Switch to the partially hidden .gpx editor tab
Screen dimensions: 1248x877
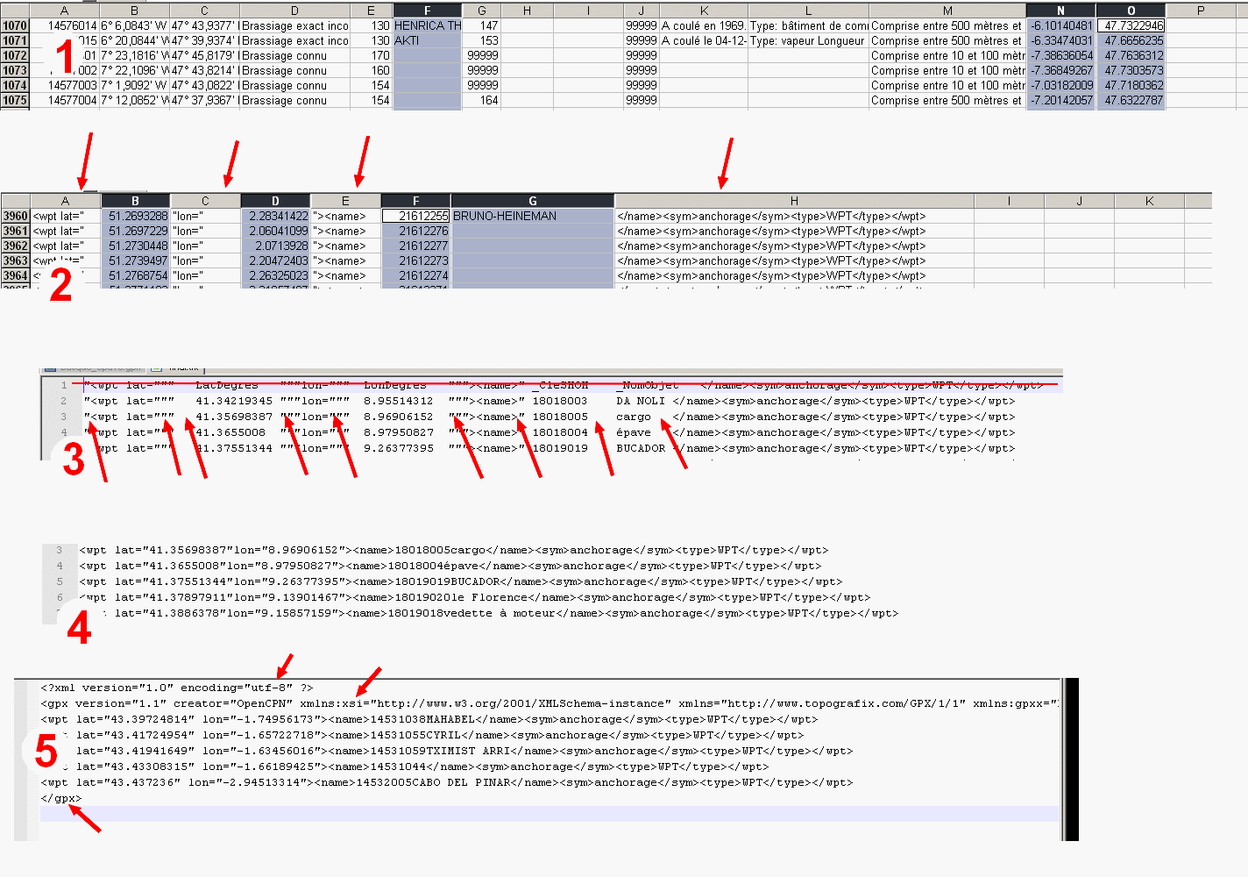pos(92,369)
